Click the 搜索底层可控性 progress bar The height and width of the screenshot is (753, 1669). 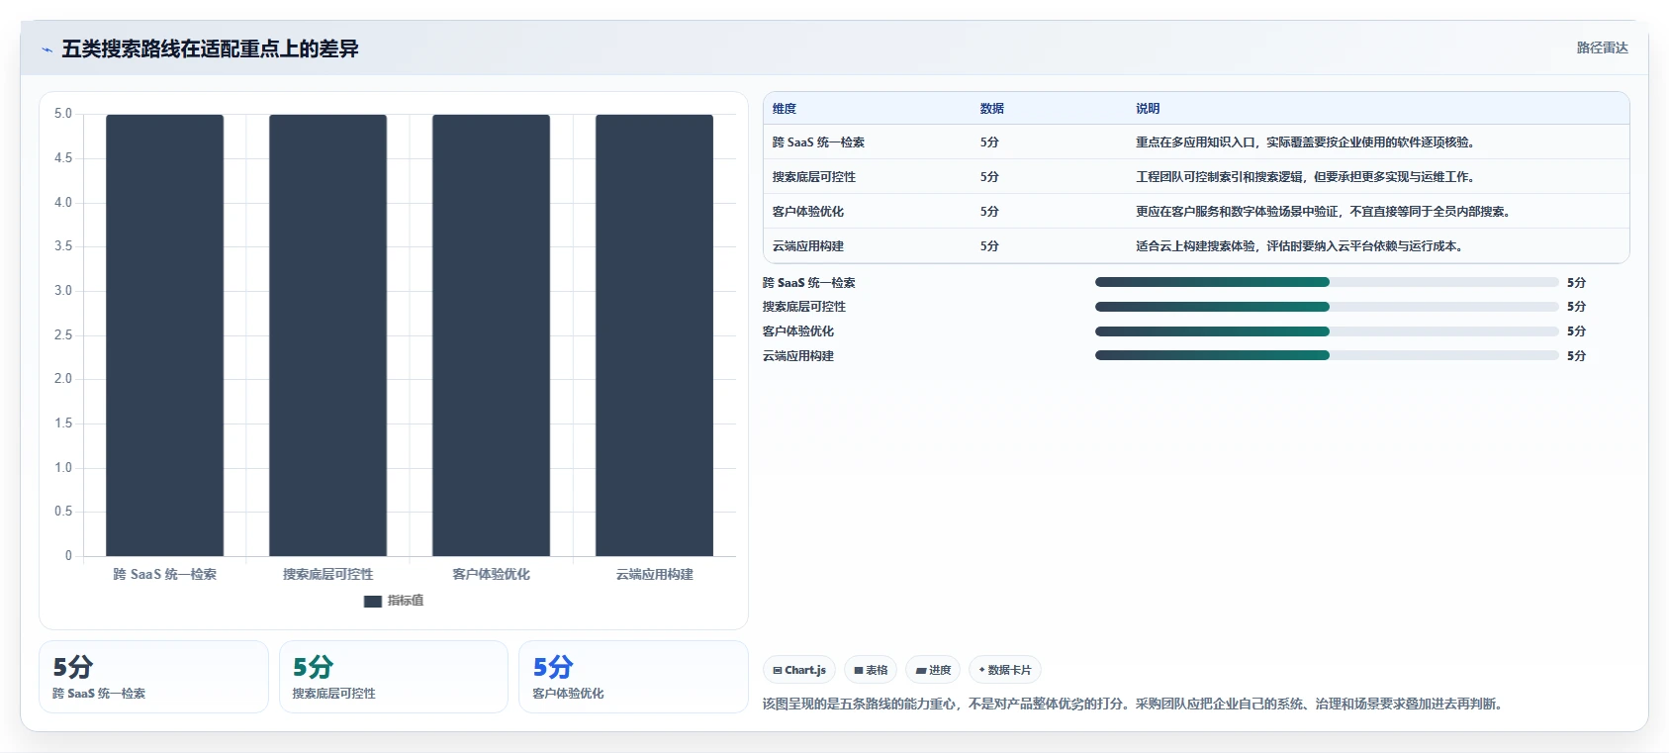click(x=1327, y=307)
